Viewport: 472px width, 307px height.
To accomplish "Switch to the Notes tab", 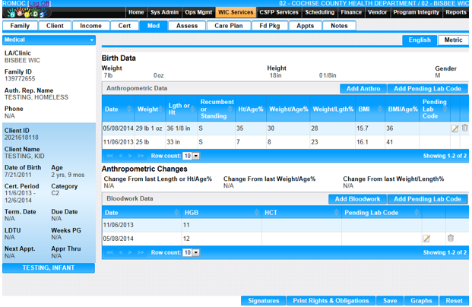I will [x=339, y=26].
